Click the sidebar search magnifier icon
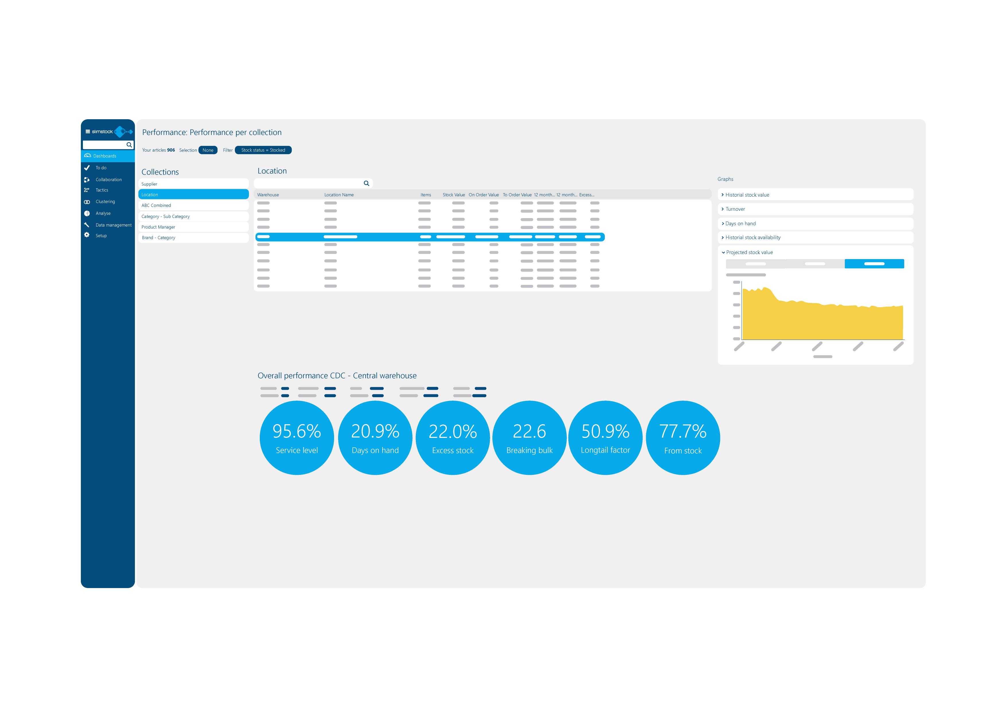 click(x=129, y=145)
